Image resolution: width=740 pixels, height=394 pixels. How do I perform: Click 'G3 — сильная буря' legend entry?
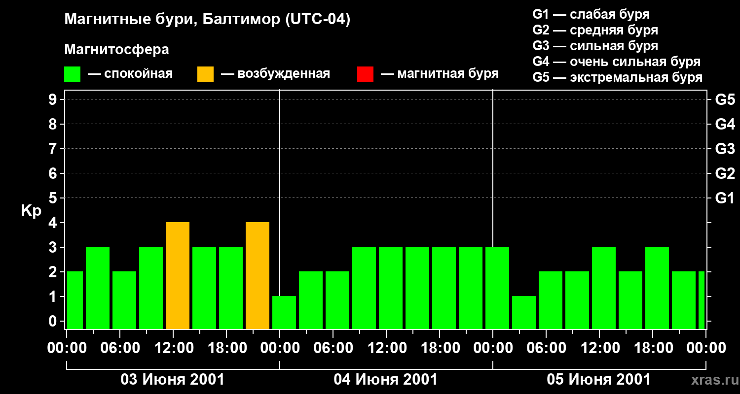595,46
